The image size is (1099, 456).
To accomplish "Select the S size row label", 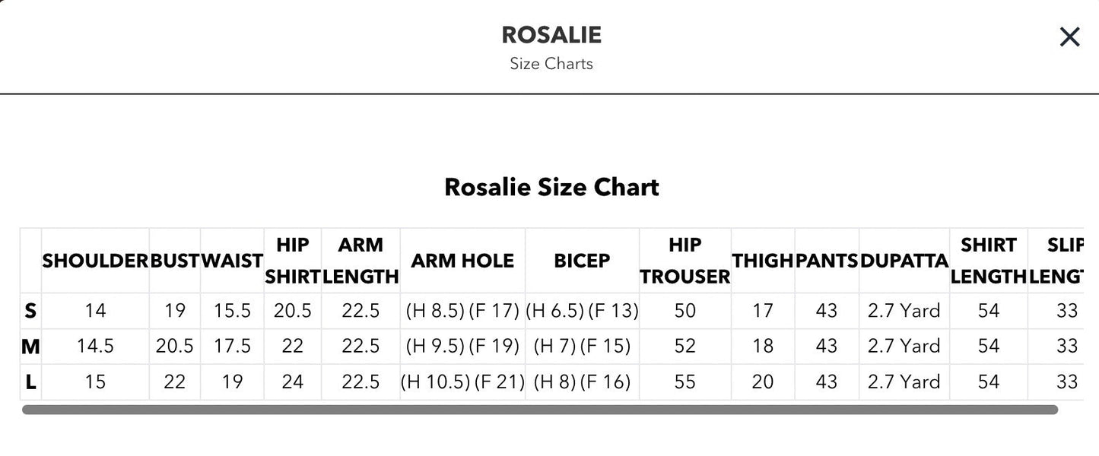I will [30, 309].
